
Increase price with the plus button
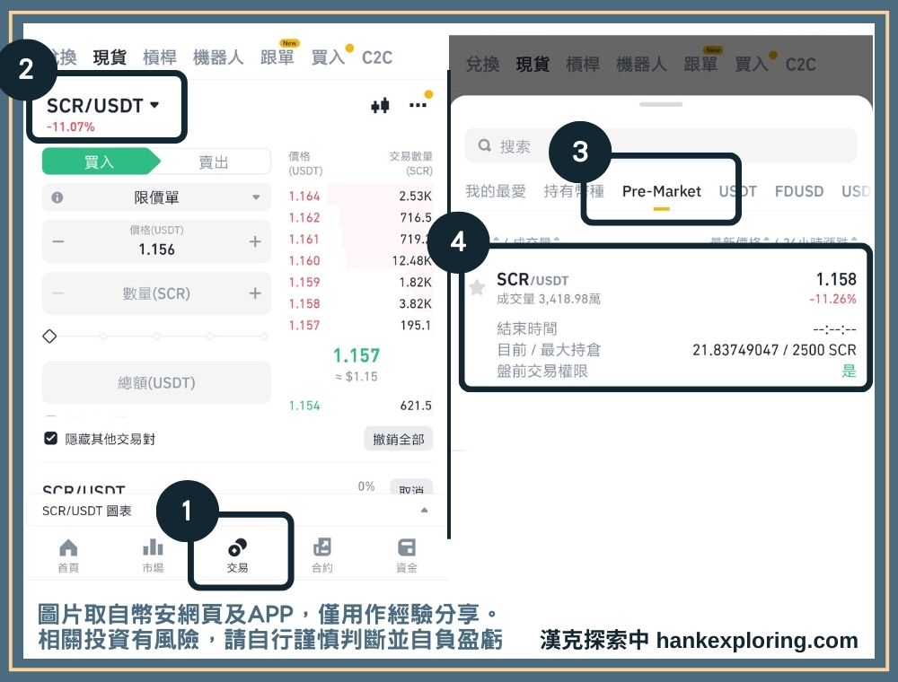[x=255, y=241]
